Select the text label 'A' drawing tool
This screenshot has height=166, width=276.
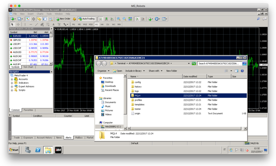coord(53,25)
